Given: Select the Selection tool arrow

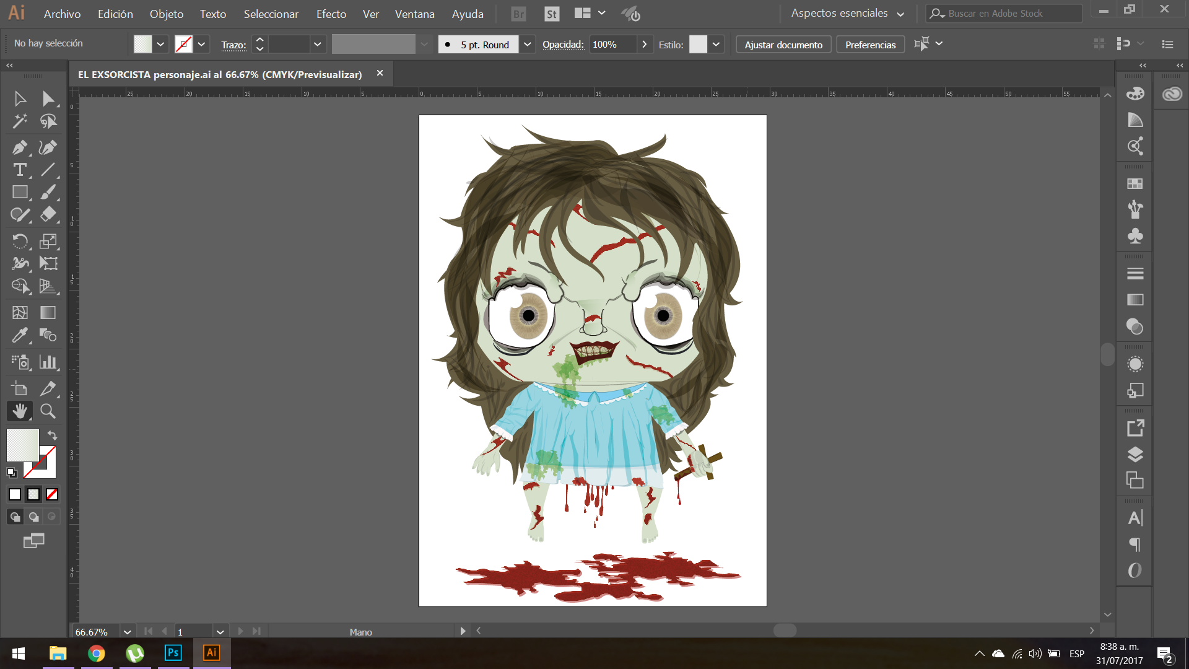Looking at the screenshot, I should point(20,99).
